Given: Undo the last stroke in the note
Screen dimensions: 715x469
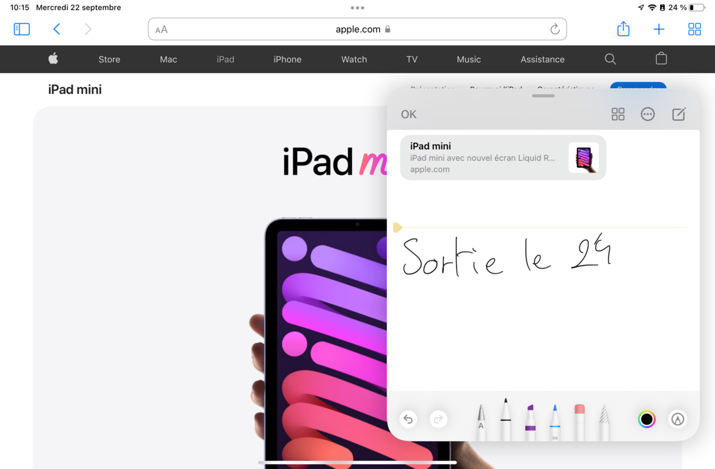Looking at the screenshot, I should coord(408,420).
